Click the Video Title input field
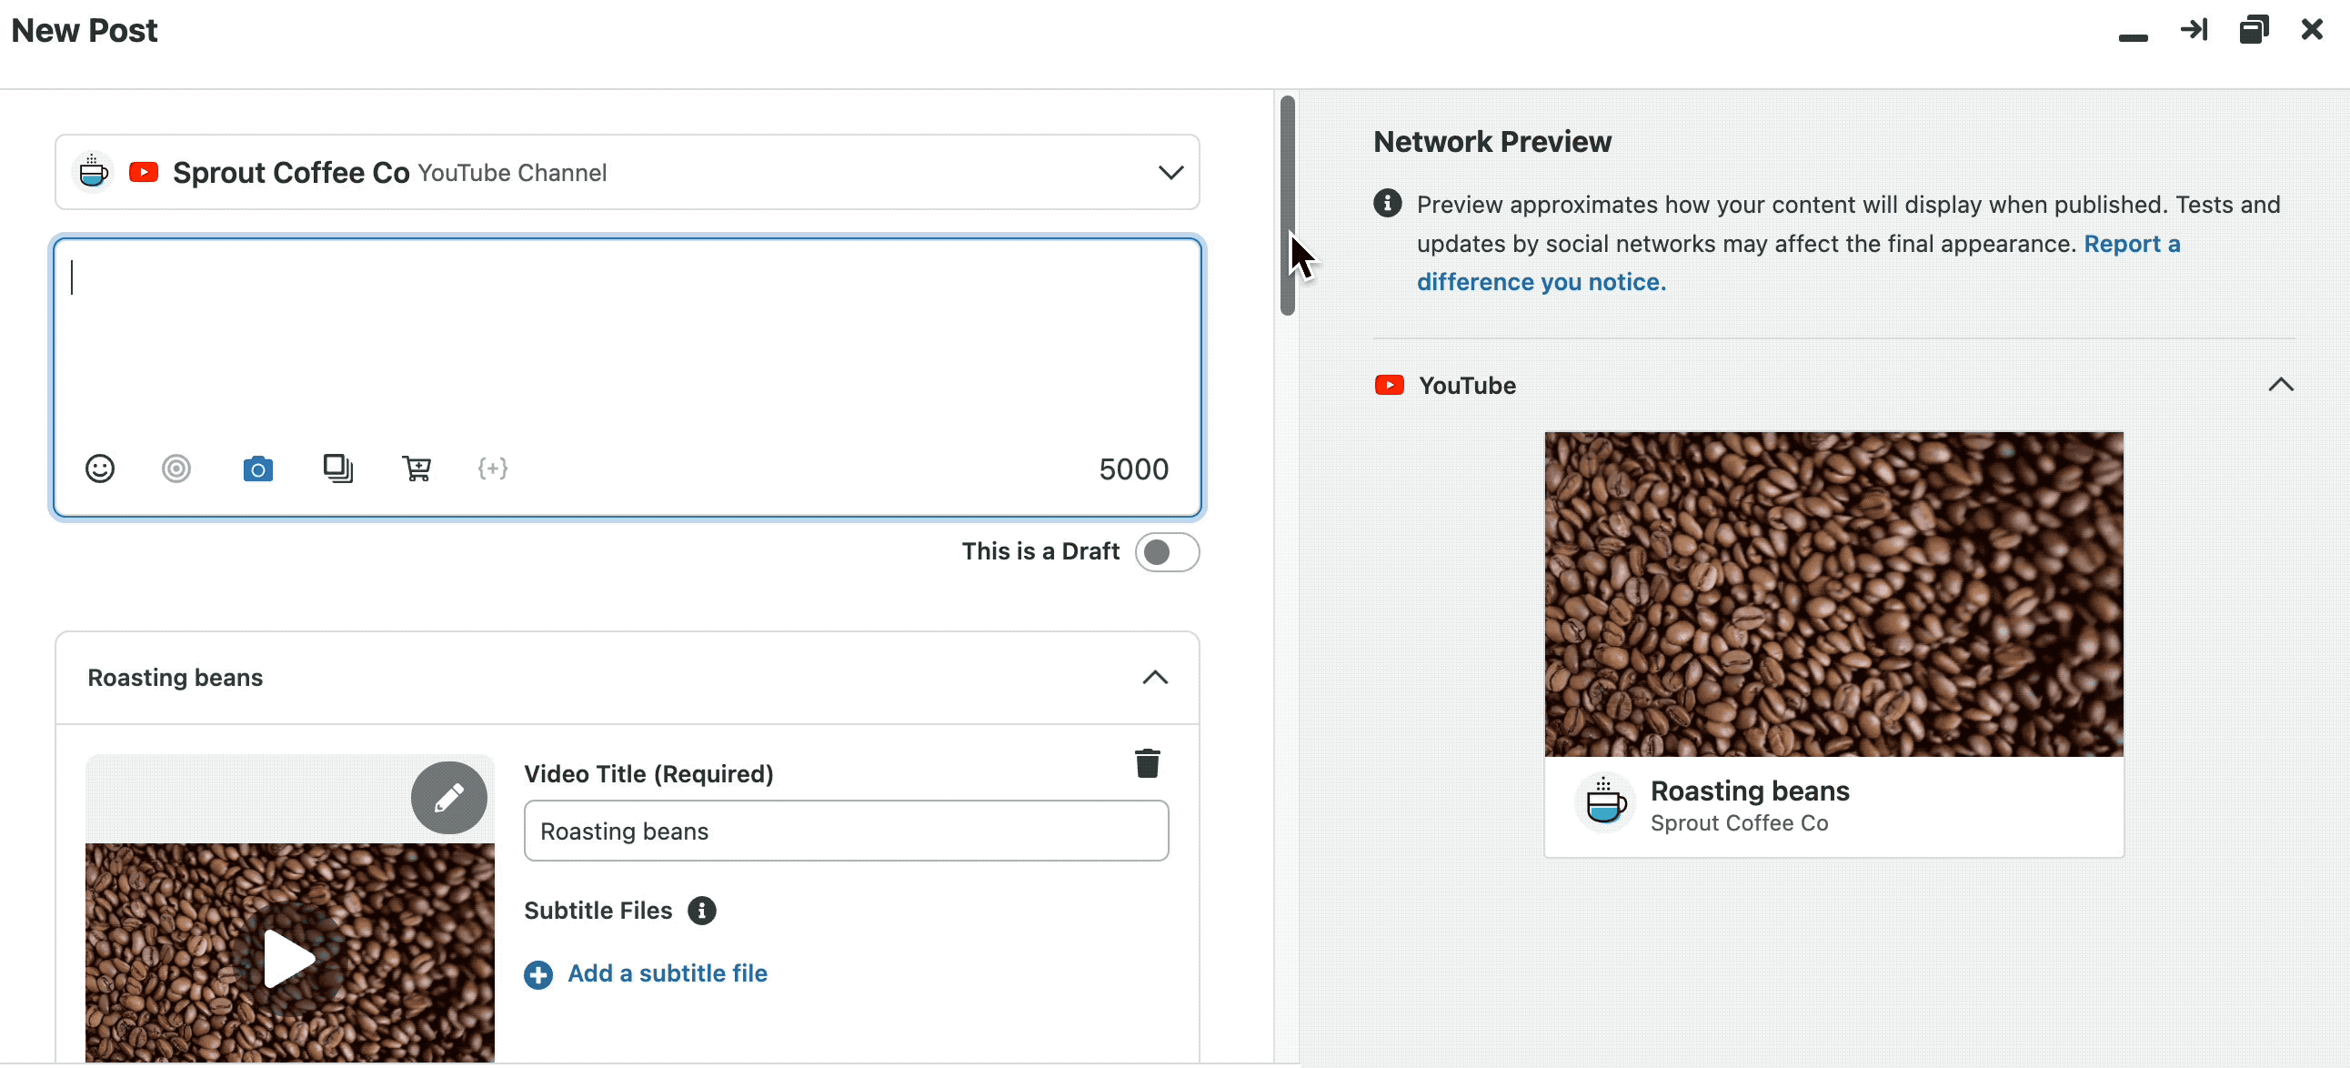This screenshot has width=2350, height=1068. coord(846,831)
